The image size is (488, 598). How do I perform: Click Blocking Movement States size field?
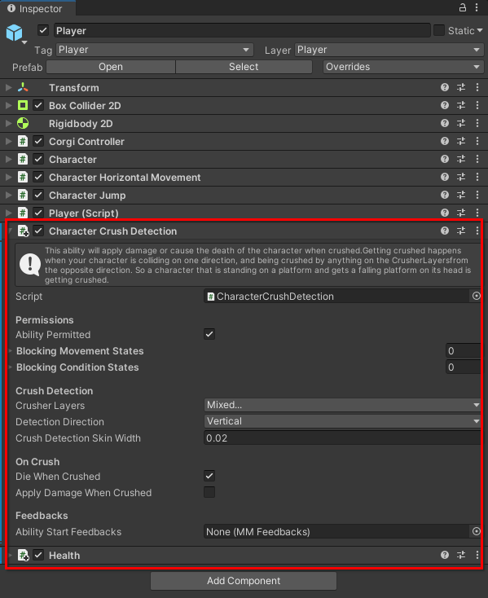coord(464,350)
